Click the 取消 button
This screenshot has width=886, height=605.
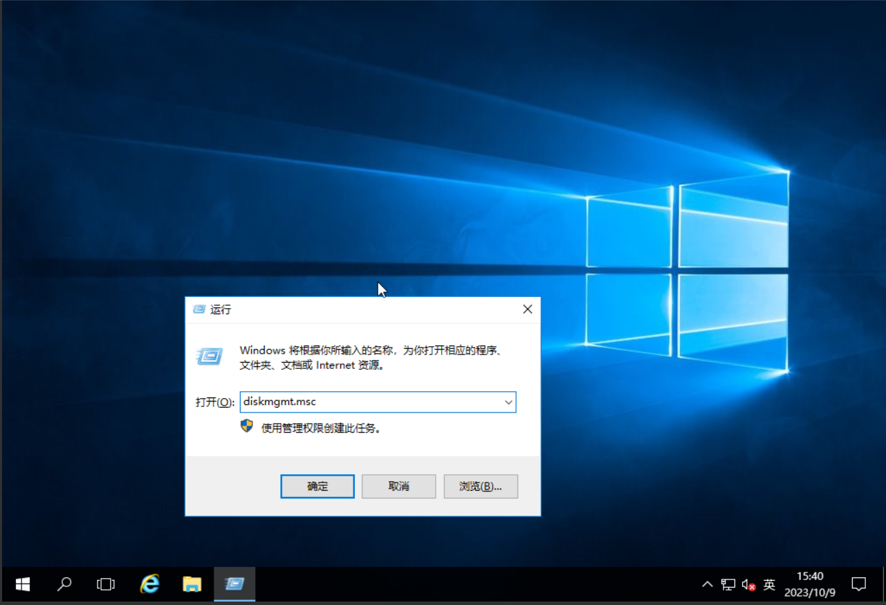pyautogui.click(x=399, y=486)
